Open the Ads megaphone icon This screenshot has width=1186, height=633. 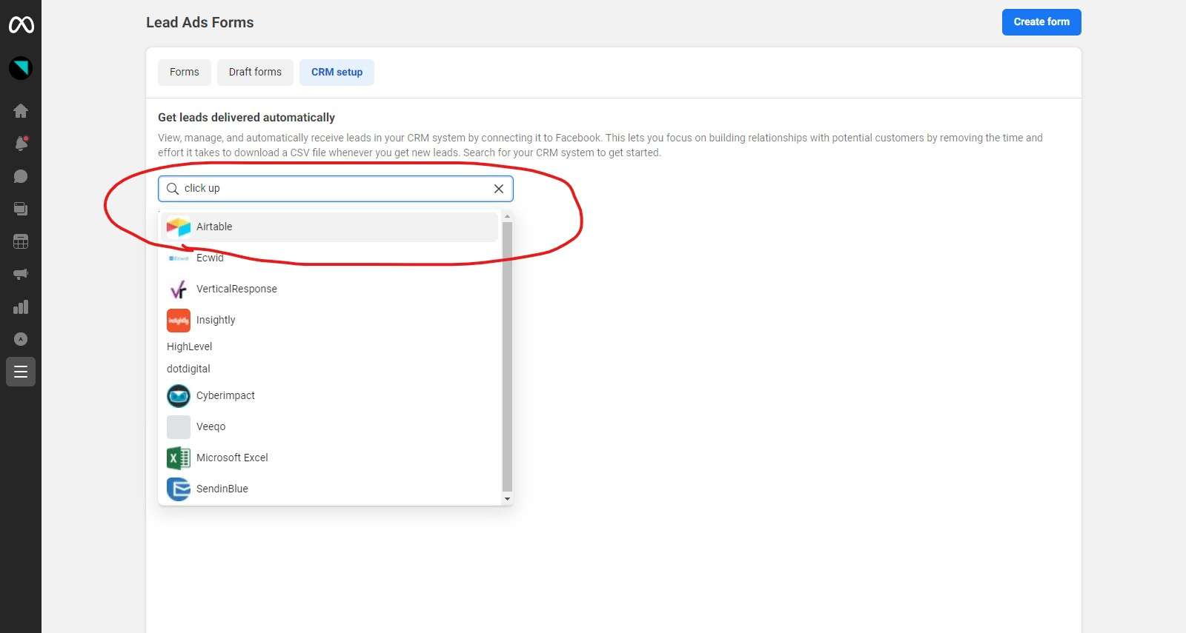point(21,274)
